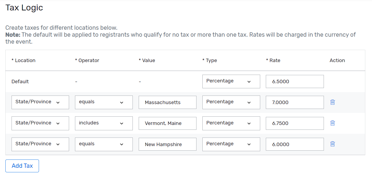This screenshot has width=372, height=175.
Task: Click the rate field showing 7.0000
Action: click(x=295, y=102)
